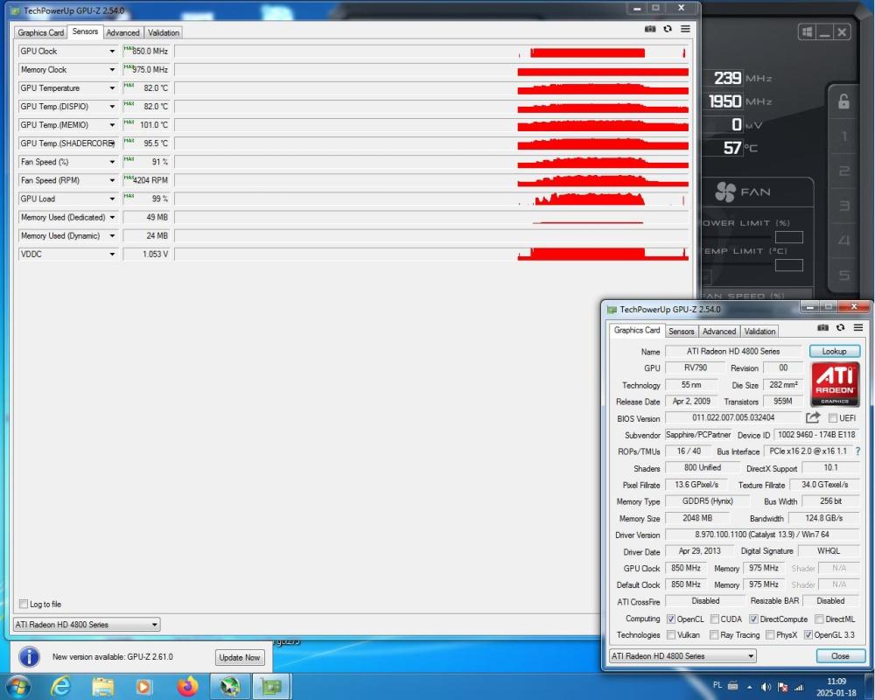Click the ATI Radeon logo
This screenshot has height=700, width=875.
[835, 384]
